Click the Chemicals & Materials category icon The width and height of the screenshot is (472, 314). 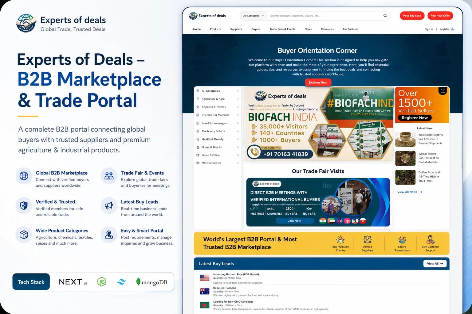pyautogui.click(x=198, y=115)
